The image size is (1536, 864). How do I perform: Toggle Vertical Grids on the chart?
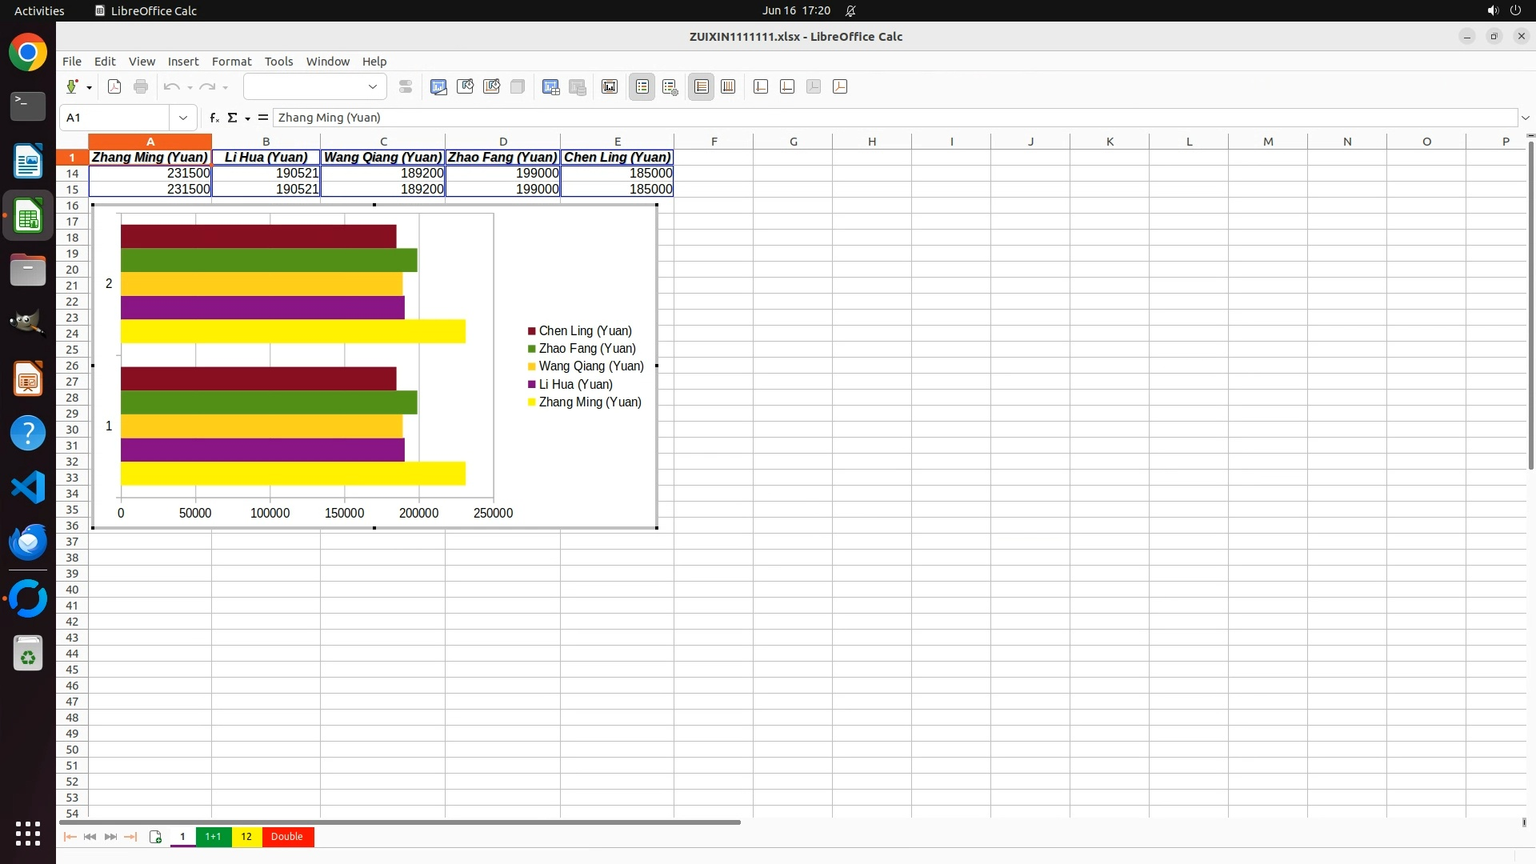pyautogui.click(x=728, y=86)
